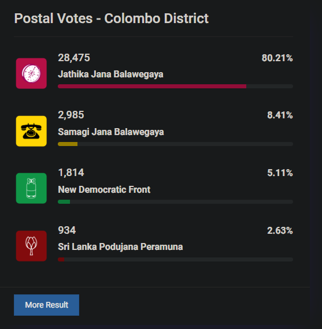Click the yellow 8.41% progress bar

pyautogui.click(x=175, y=144)
